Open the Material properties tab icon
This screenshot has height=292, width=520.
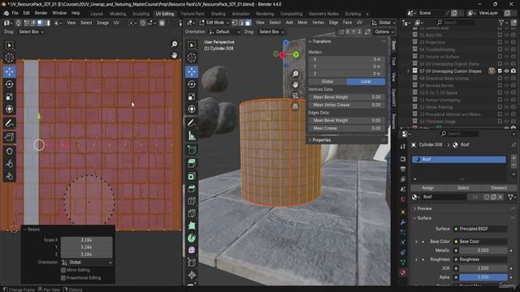403,273
